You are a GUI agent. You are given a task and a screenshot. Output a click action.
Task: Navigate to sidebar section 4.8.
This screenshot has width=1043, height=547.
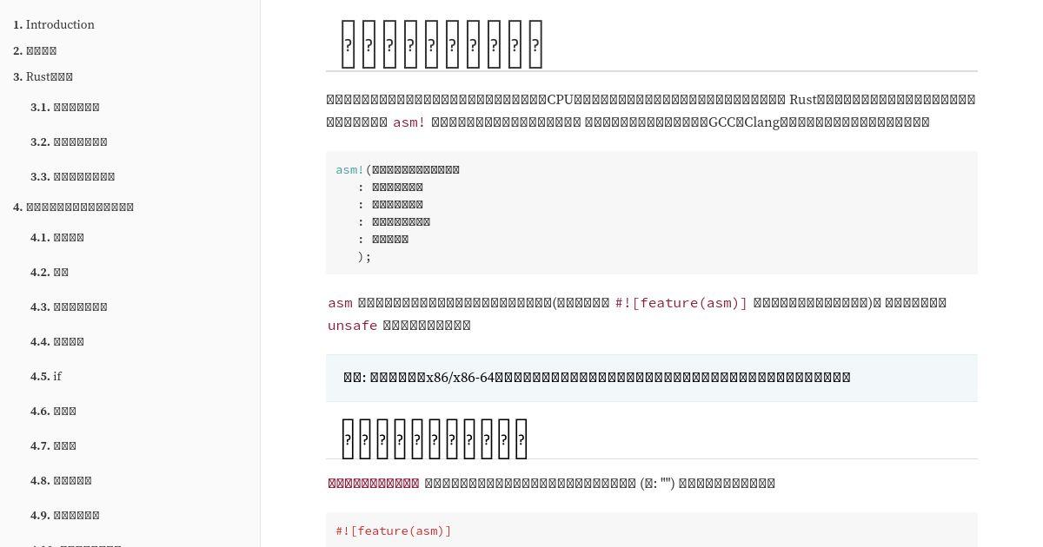pyautogui.click(x=61, y=480)
